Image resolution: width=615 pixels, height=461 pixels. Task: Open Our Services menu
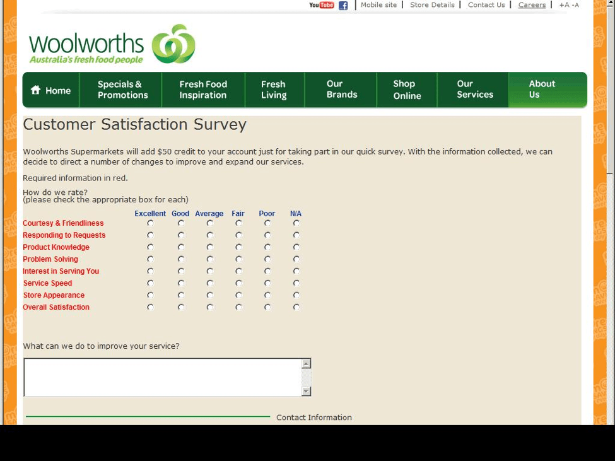click(x=474, y=90)
